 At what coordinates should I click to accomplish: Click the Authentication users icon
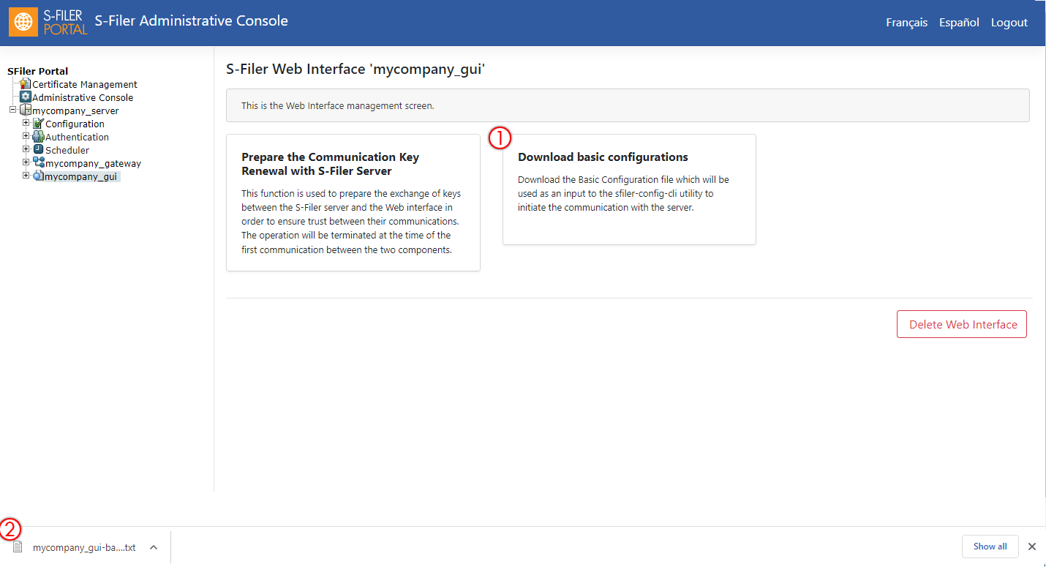39,137
